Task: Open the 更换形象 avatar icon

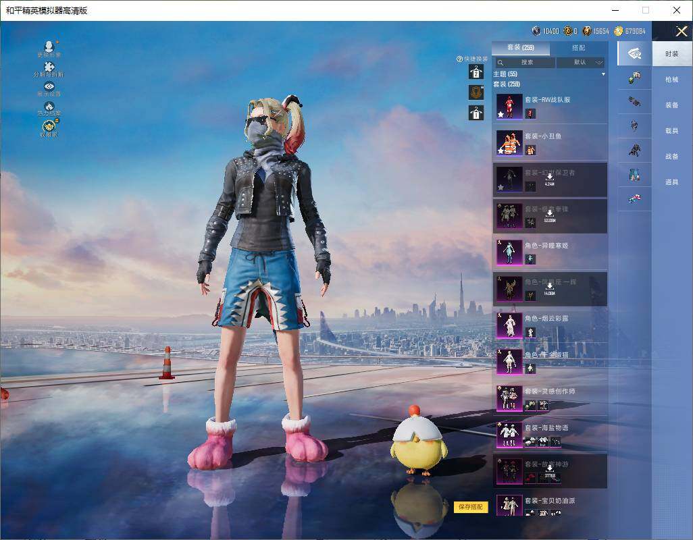Action: click(49, 46)
